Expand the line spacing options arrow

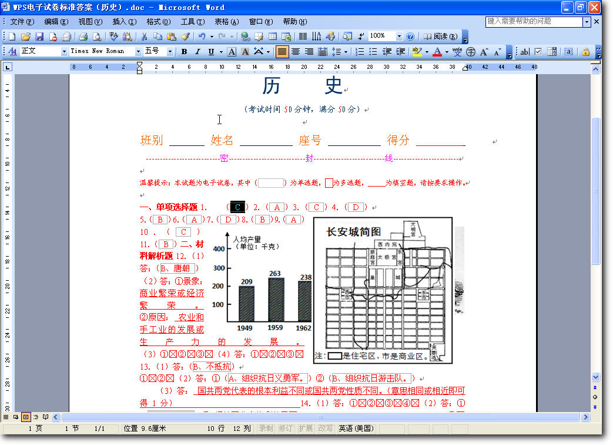tap(346, 52)
